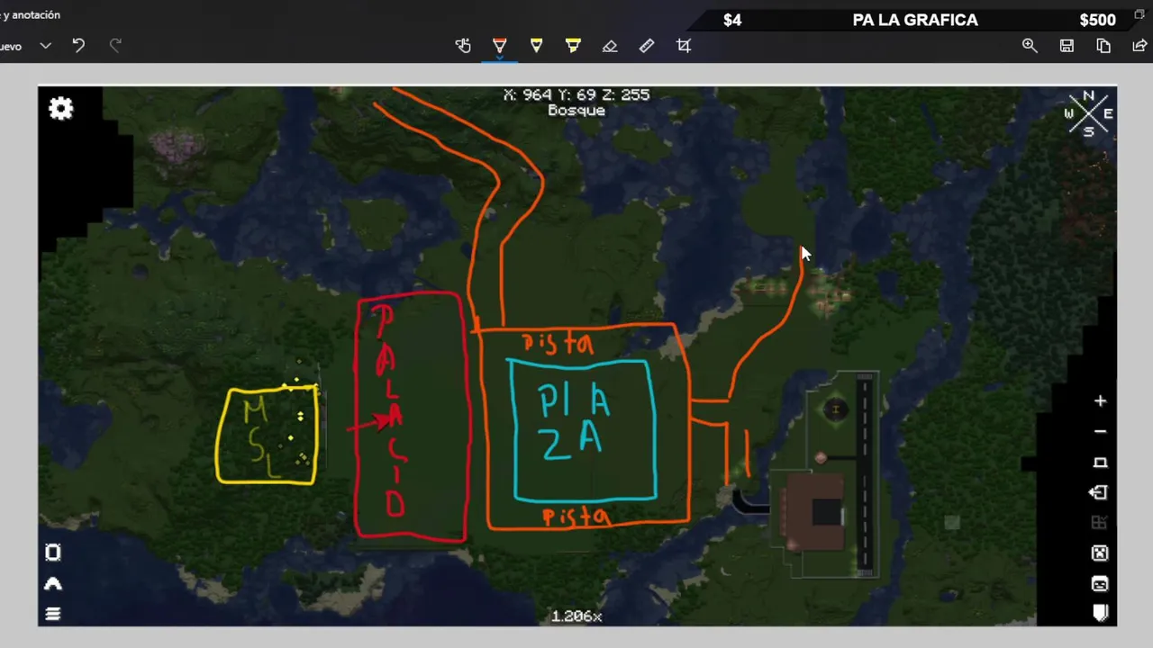Viewport: 1153px width, 648px height.
Task: Select the eraser tool
Action: coord(610,46)
